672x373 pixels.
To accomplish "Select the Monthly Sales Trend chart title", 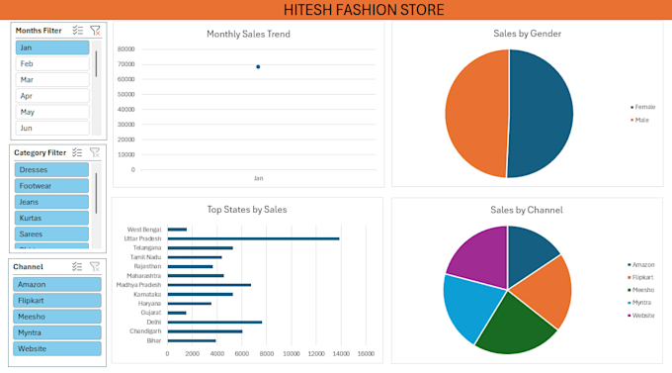I will 248,34.
